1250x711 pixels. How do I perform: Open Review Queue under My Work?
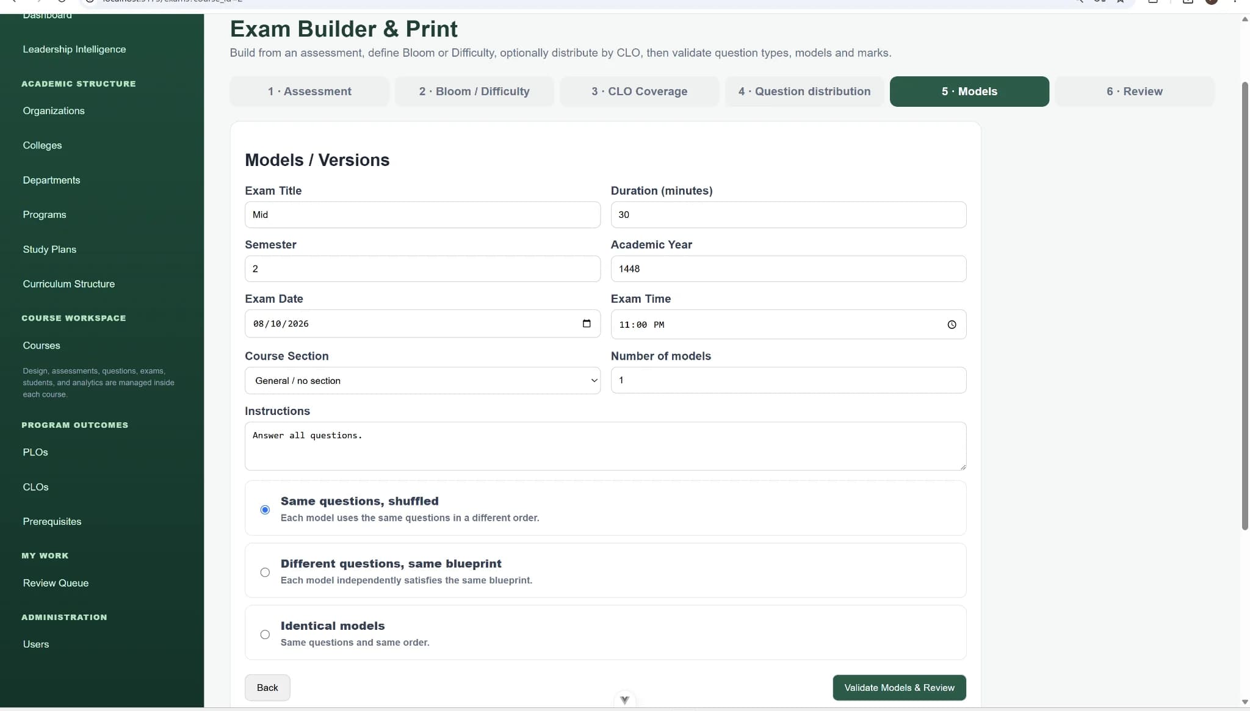tap(56, 583)
